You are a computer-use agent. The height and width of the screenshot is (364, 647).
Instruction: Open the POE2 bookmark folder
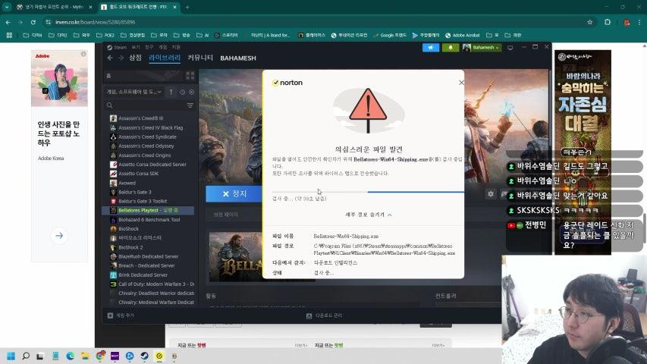pos(105,36)
